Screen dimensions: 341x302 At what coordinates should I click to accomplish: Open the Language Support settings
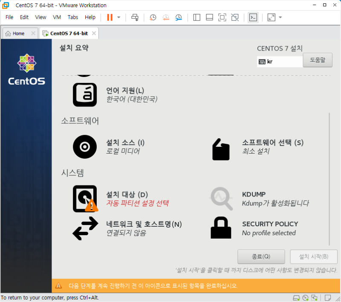(x=85, y=94)
